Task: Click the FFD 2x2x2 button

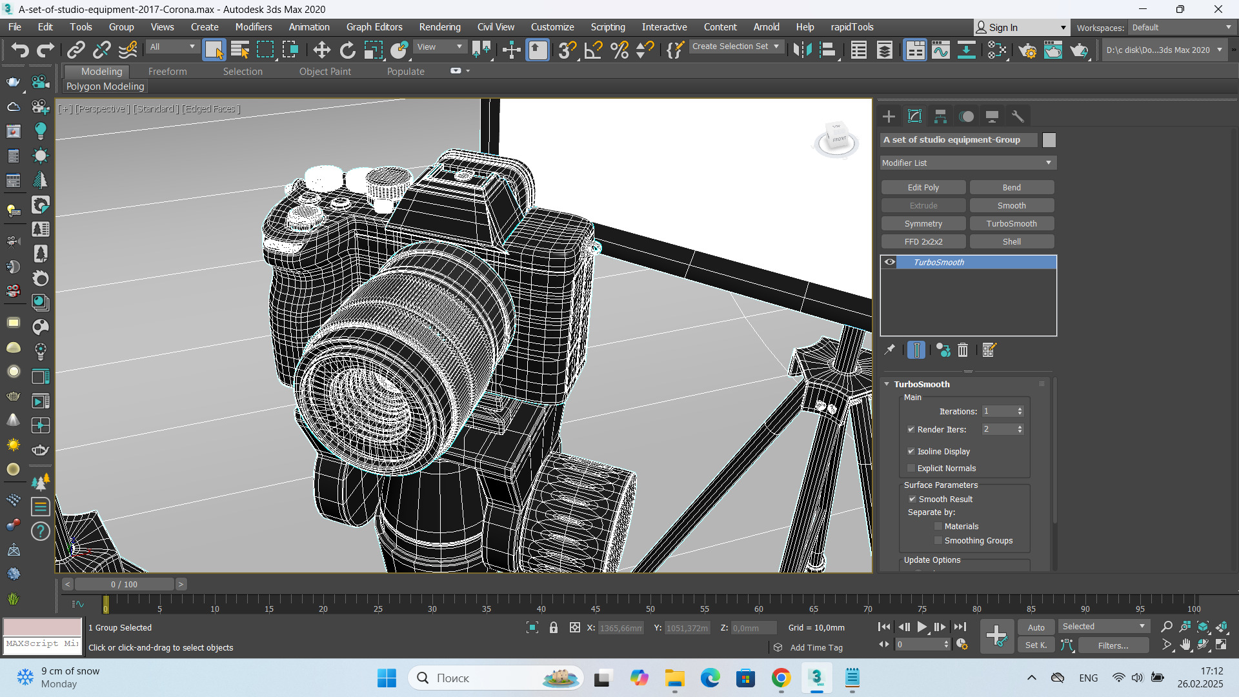Action: pos(923,241)
